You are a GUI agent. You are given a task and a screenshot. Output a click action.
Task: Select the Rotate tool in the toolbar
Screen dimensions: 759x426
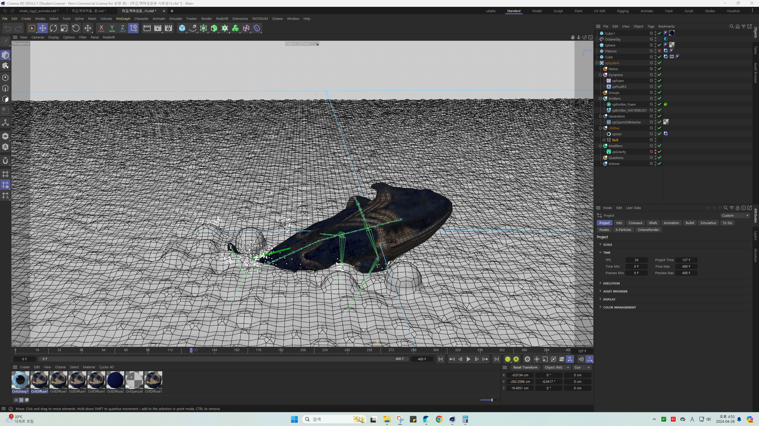pyautogui.click(x=53, y=28)
